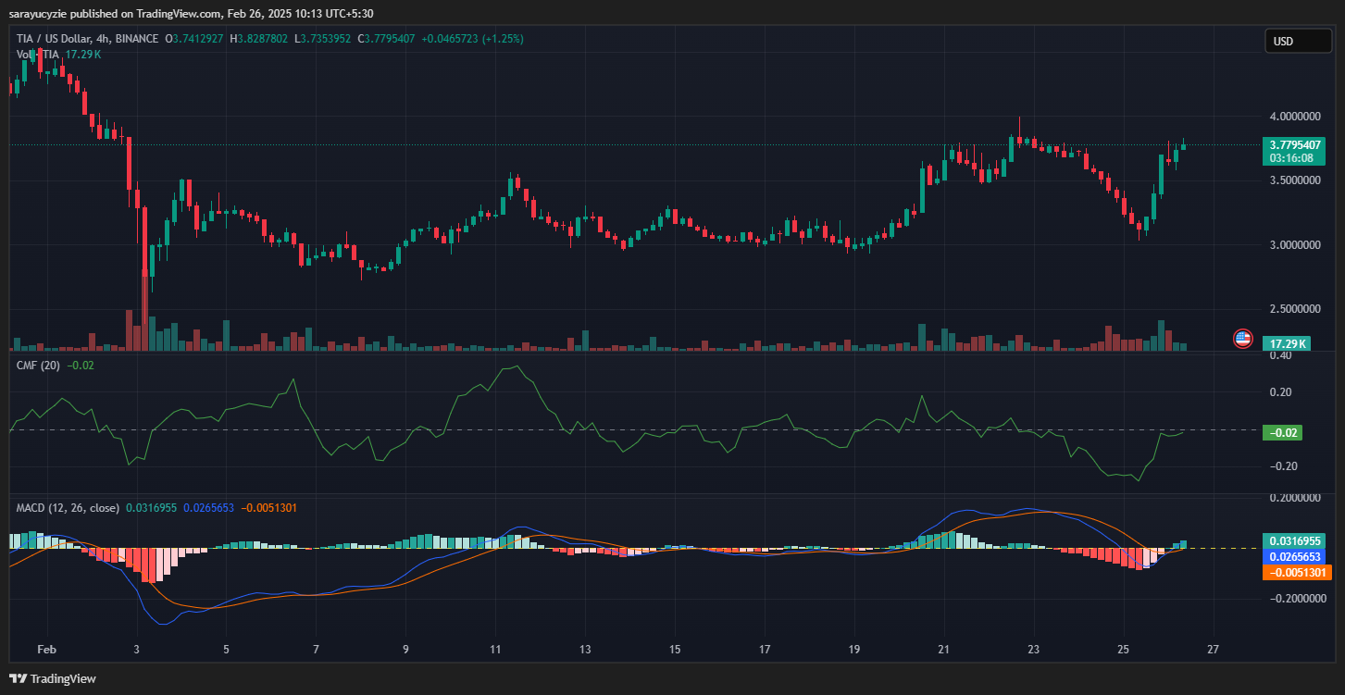
Task: Click the green 17.29K volume label
Action: [x=1287, y=343]
